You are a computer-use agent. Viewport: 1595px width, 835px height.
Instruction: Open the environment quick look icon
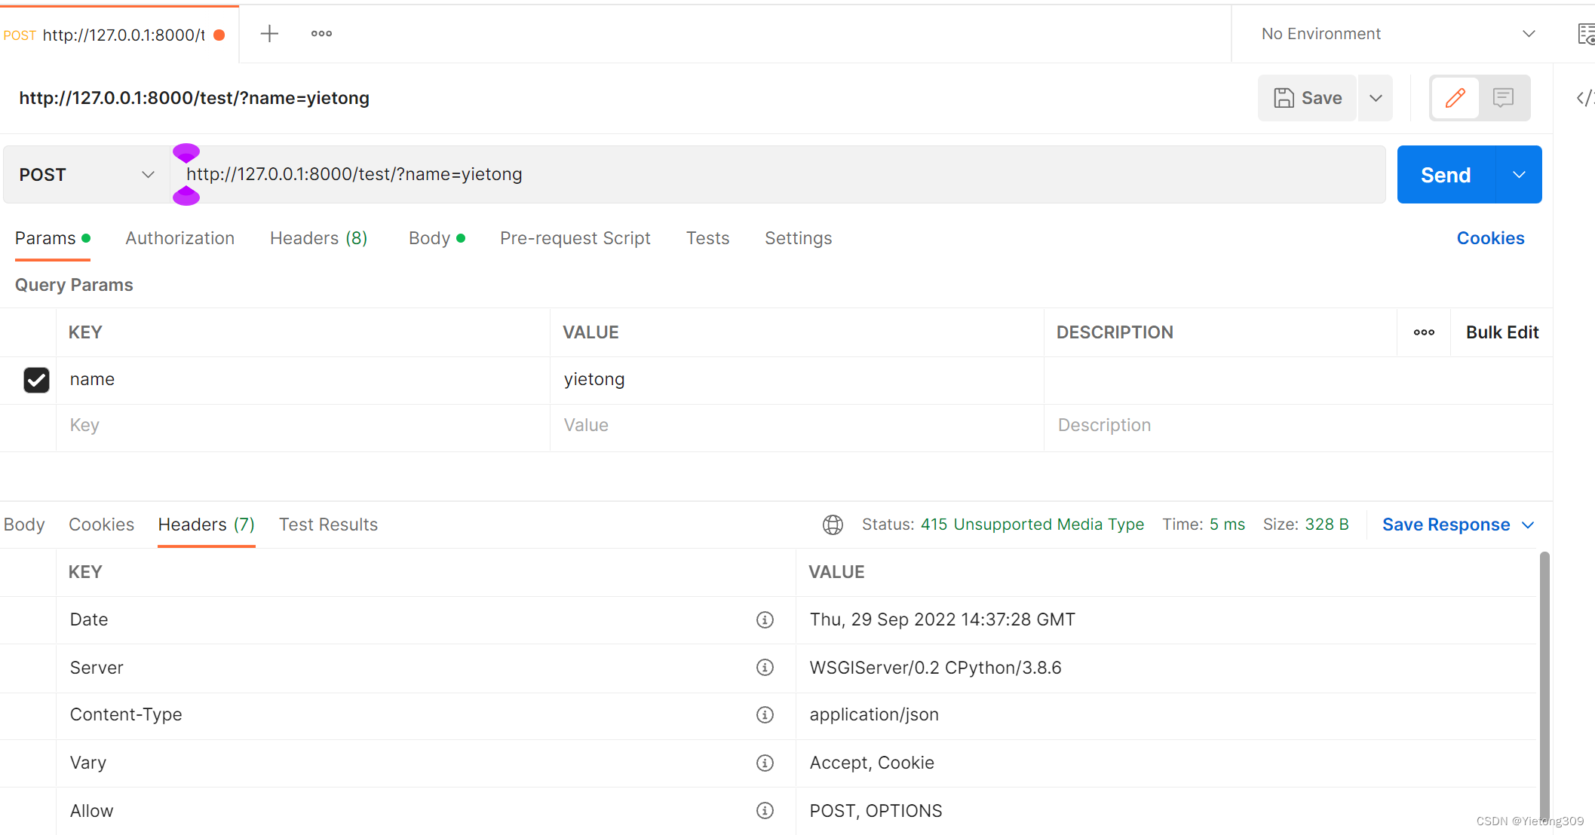(1585, 34)
